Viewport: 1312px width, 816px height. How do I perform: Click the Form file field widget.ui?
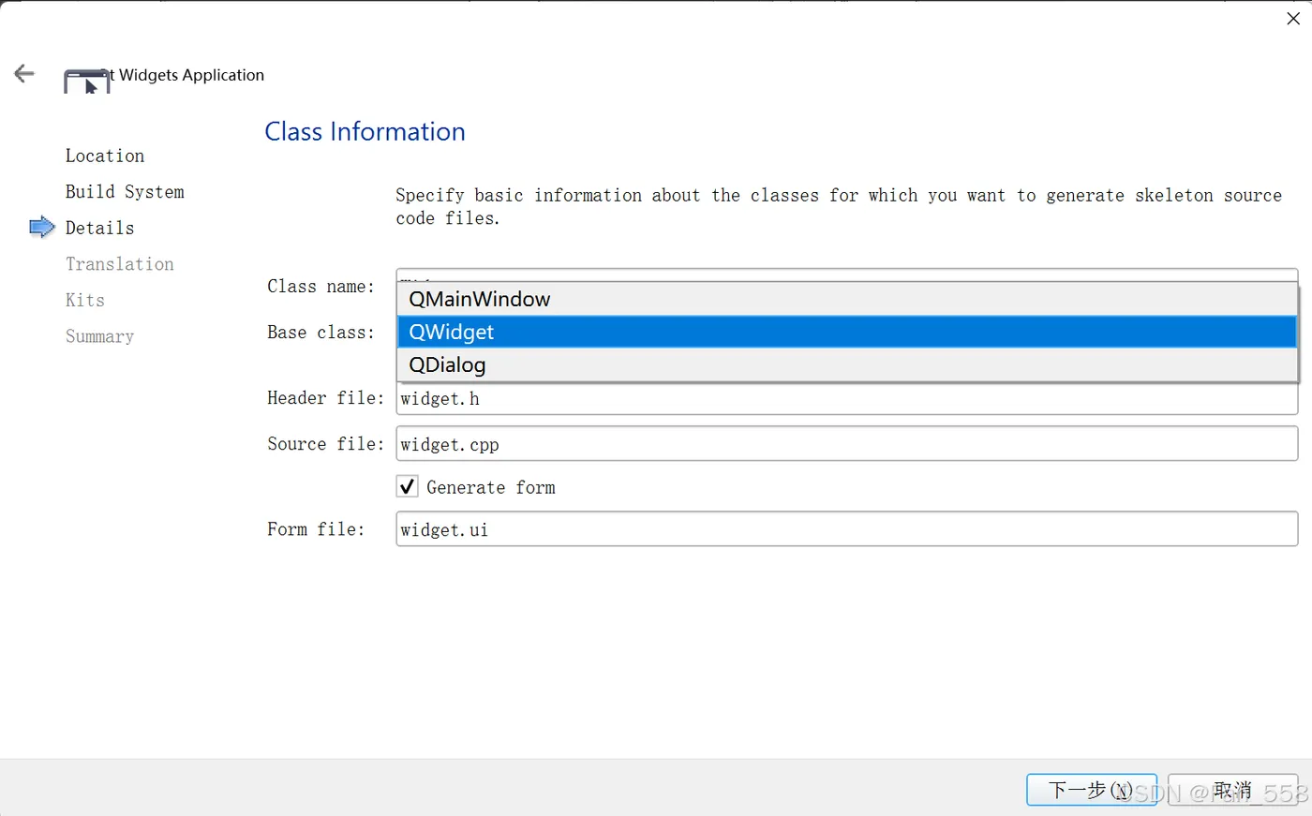tap(847, 529)
